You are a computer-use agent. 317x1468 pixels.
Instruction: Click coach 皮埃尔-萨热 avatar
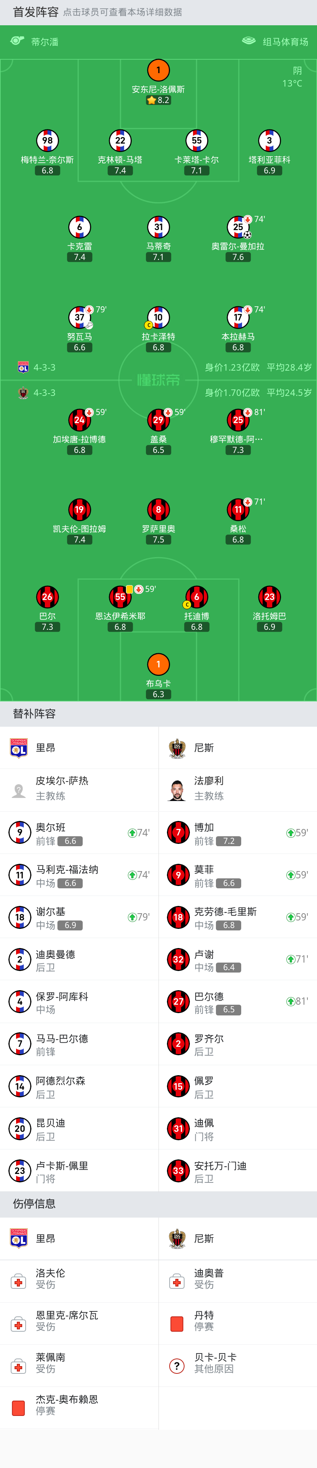click(x=19, y=790)
